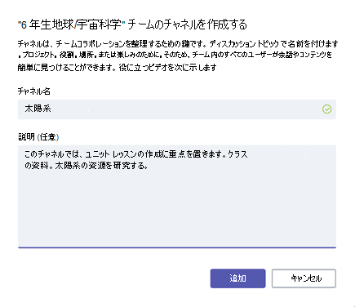355x307 pixels.
Task: Click the 追加 button
Action: pyautogui.click(x=237, y=278)
